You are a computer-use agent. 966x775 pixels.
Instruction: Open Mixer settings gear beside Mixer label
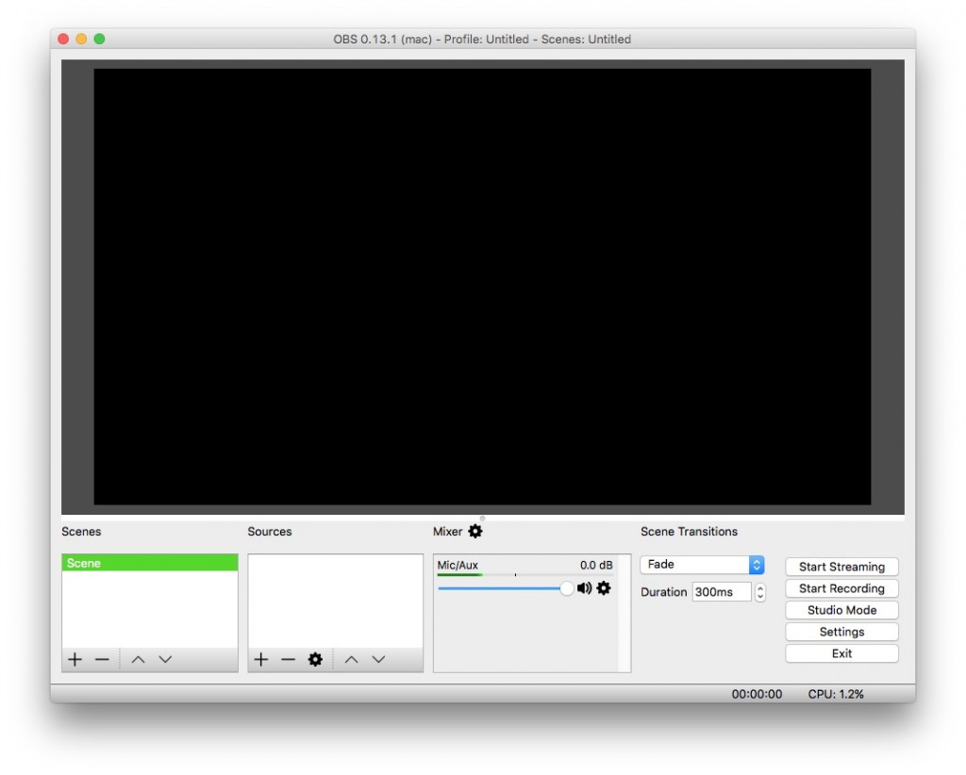475,532
